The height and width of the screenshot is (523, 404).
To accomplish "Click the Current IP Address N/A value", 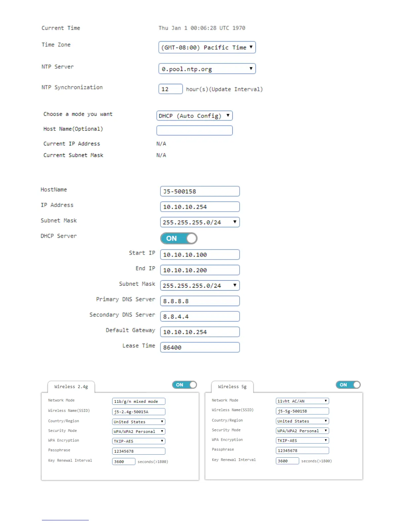I will click(161, 144).
